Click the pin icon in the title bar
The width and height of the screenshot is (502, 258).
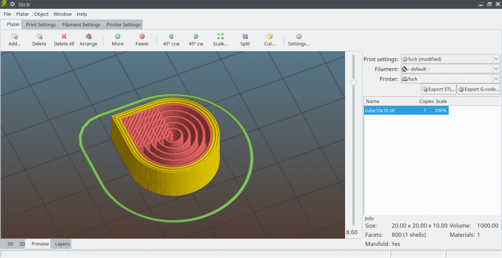tap(12, 4)
